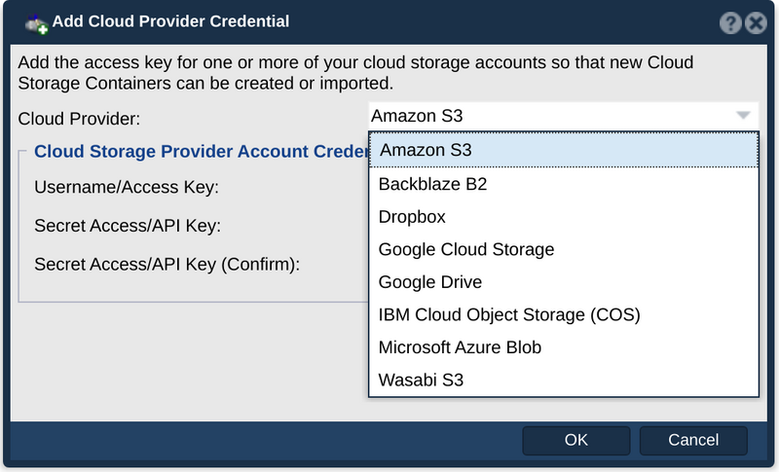The image size is (779, 472).
Task: Pick Microsoft Azure Blob option
Action: [x=564, y=347]
